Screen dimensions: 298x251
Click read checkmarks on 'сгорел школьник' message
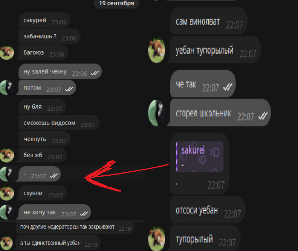click(x=263, y=116)
